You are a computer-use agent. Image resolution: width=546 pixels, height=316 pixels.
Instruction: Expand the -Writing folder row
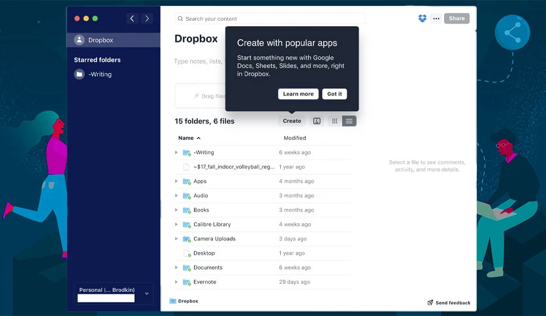pyautogui.click(x=176, y=152)
